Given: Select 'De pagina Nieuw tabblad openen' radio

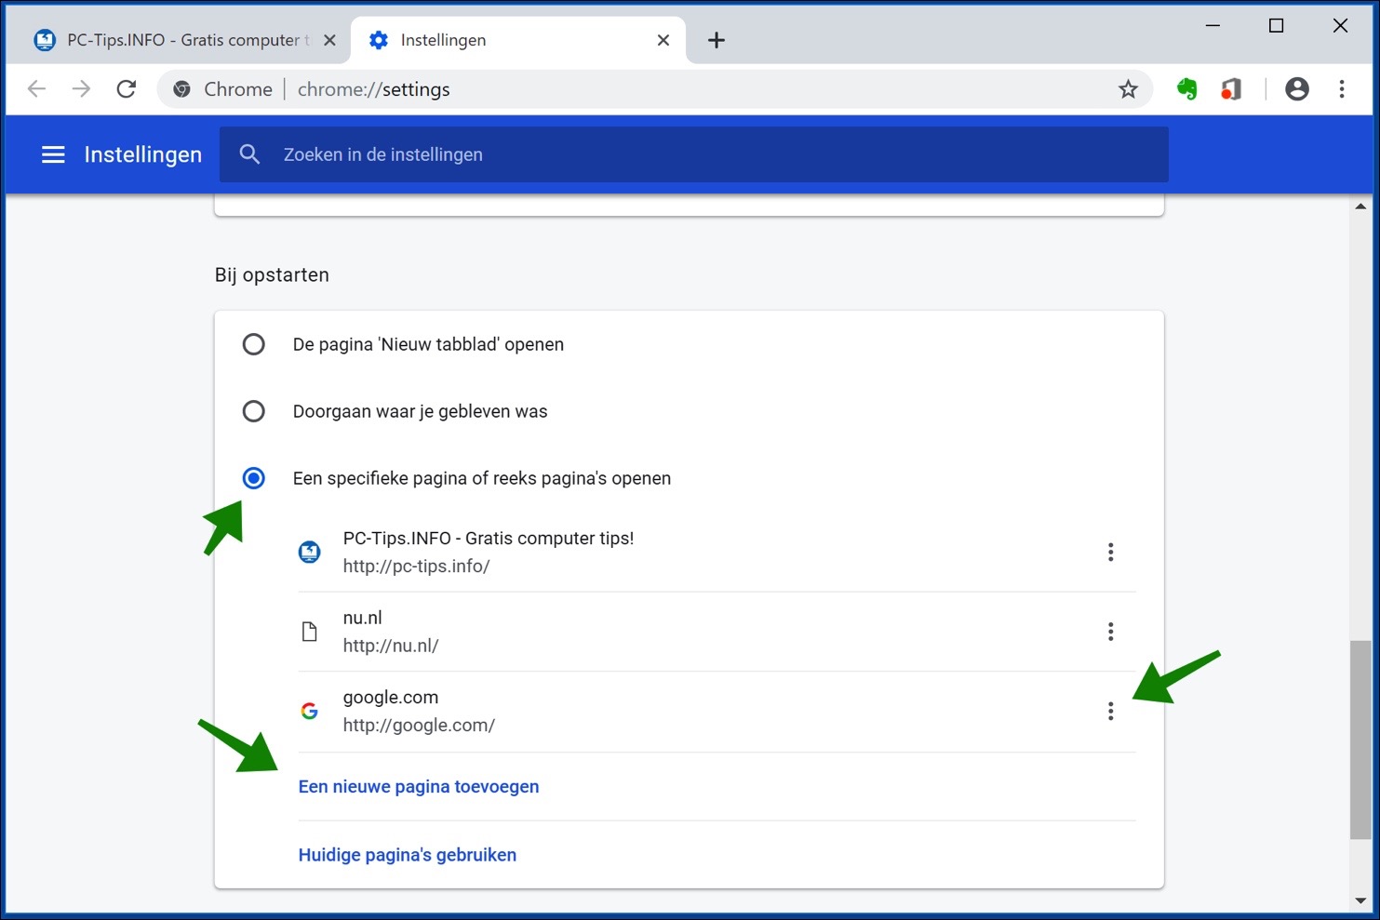Looking at the screenshot, I should tap(253, 344).
